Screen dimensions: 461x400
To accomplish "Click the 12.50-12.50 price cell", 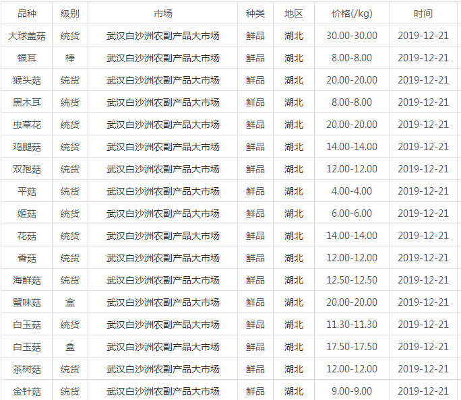I will point(352,280).
